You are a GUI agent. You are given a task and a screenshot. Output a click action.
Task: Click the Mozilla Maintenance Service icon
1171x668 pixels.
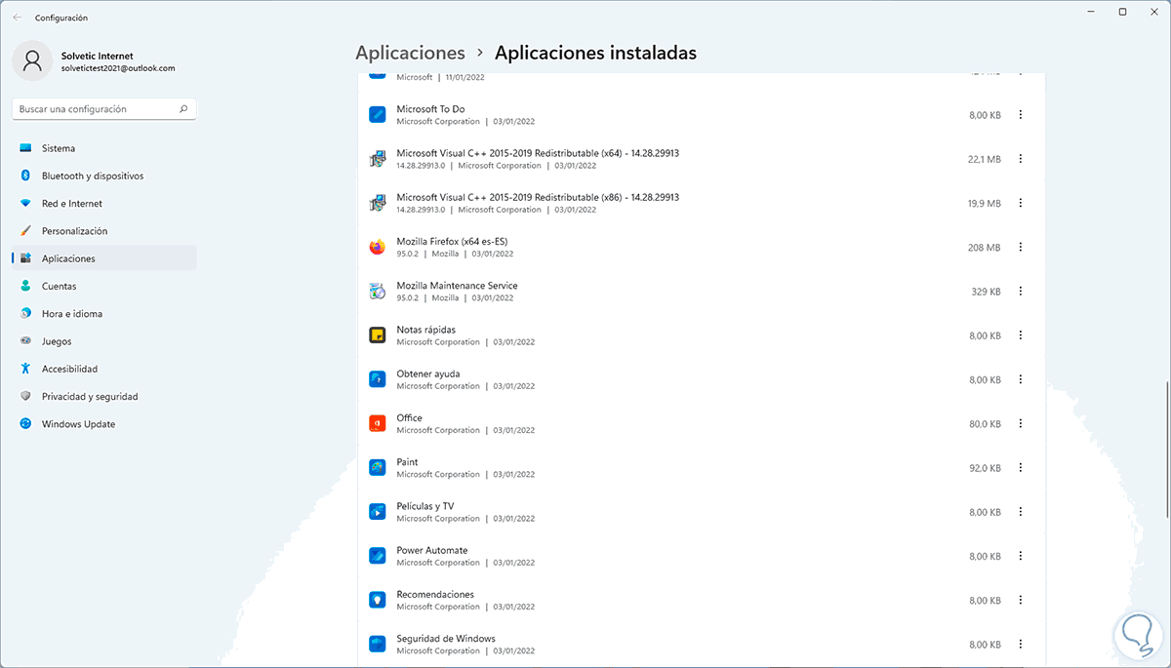coord(378,291)
